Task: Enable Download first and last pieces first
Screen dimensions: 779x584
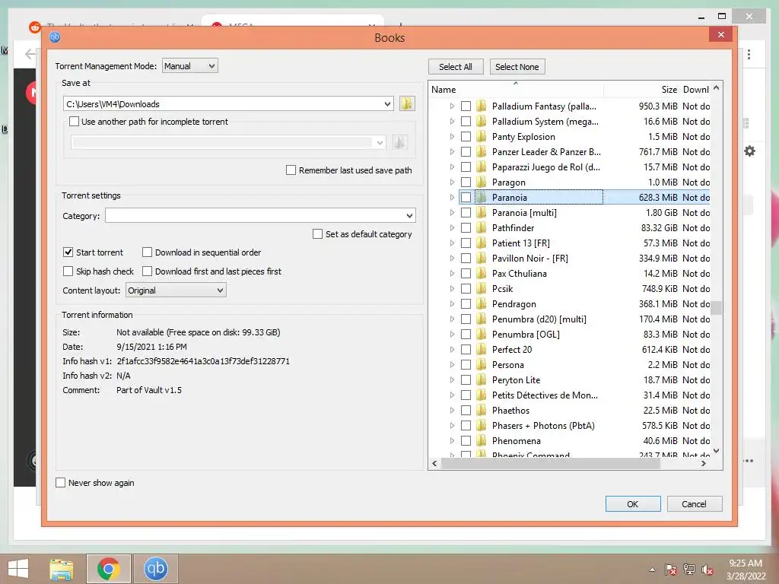Action: 147,271
